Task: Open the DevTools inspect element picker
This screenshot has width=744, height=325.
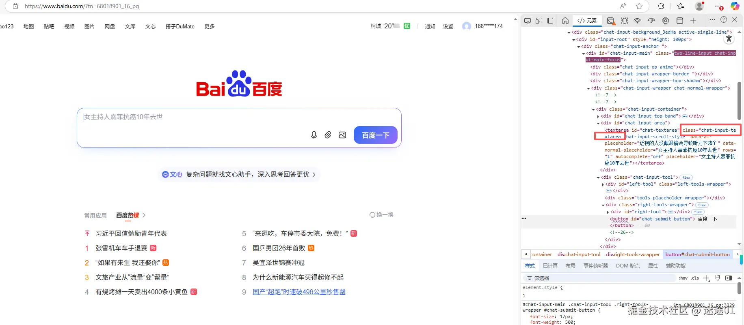Action: click(528, 21)
